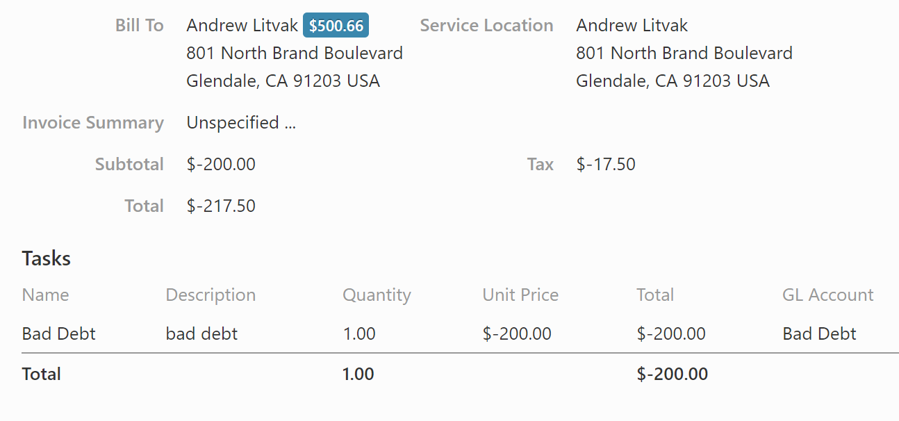Select the Tax amount $-17.50
The height and width of the screenshot is (421, 899).
[x=606, y=165]
